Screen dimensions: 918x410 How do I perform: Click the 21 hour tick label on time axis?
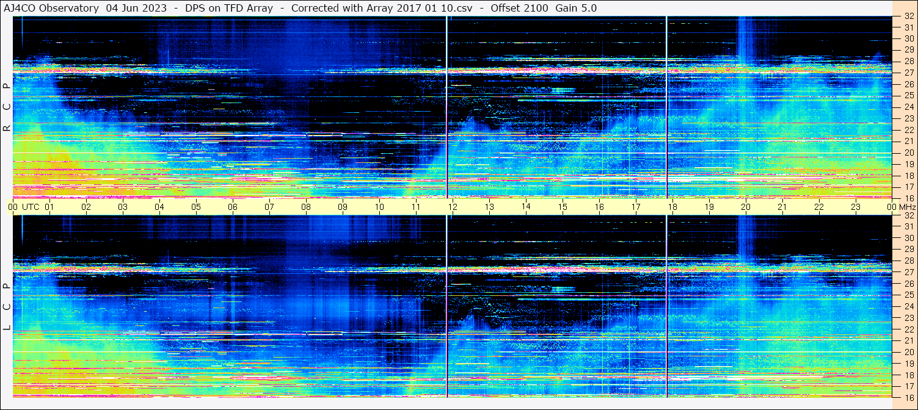pos(782,207)
